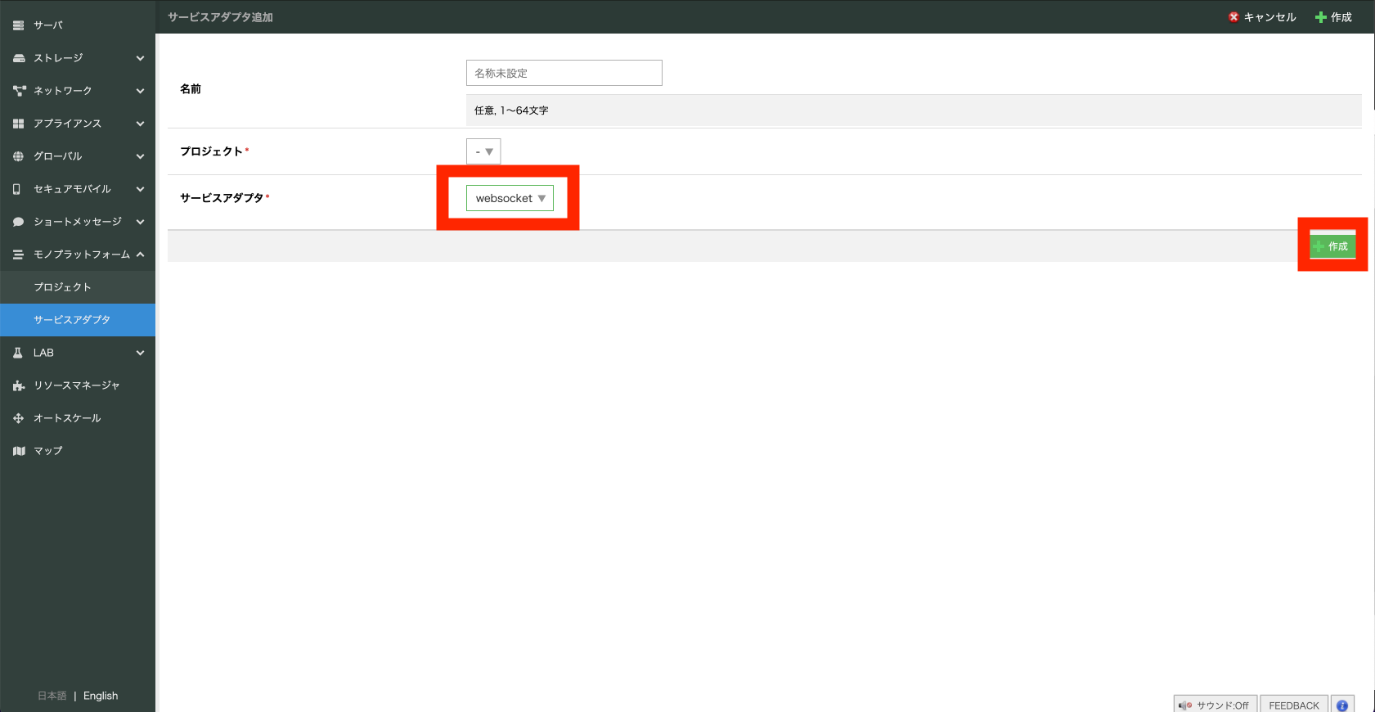Click the storage drive icon
This screenshot has height=712, width=1375.
(18, 58)
